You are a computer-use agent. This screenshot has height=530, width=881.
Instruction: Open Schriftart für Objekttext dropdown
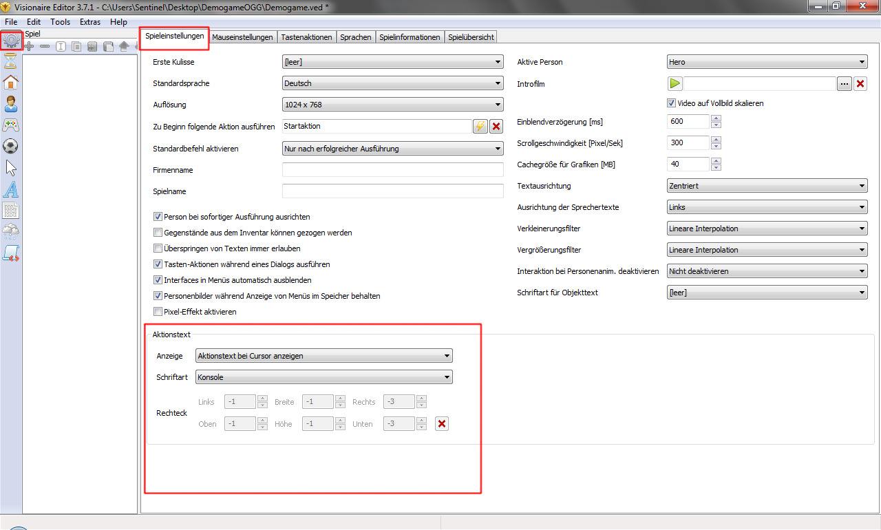coord(767,293)
